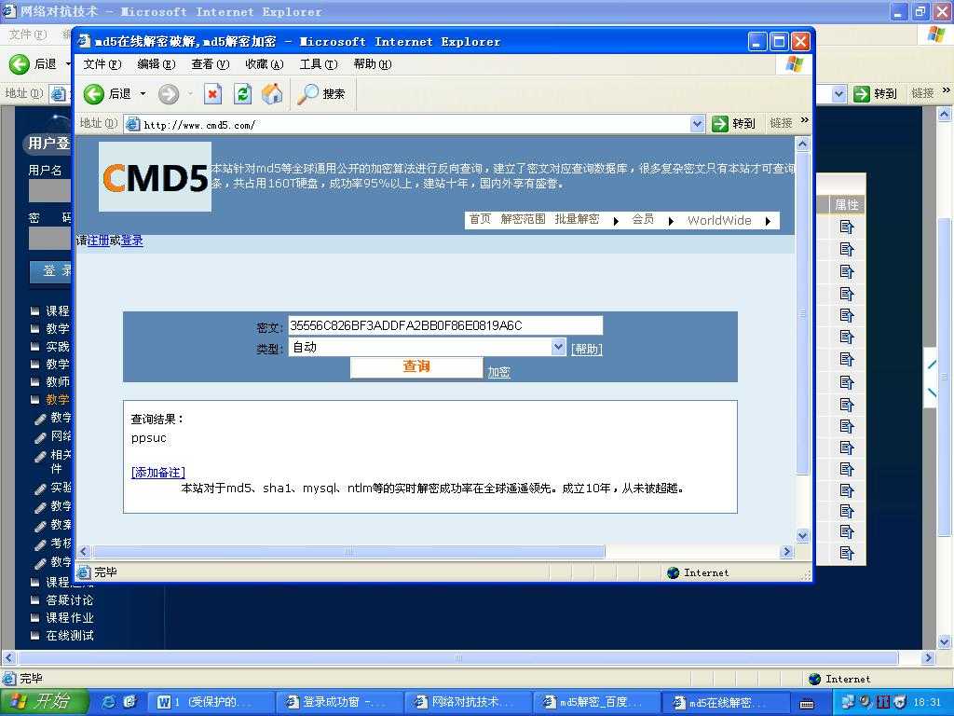The width and height of the screenshot is (954, 716).
Task: Click the 18:31 system clock
Action: (927, 702)
